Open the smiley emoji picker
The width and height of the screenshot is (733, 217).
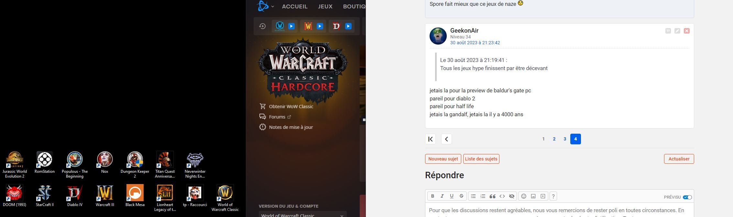pos(524,196)
